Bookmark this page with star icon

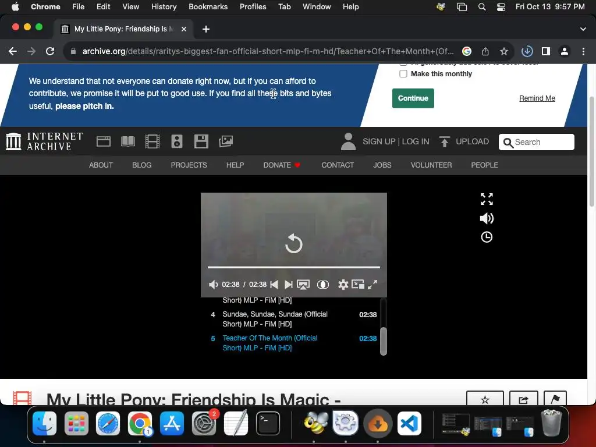coord(503,51)
